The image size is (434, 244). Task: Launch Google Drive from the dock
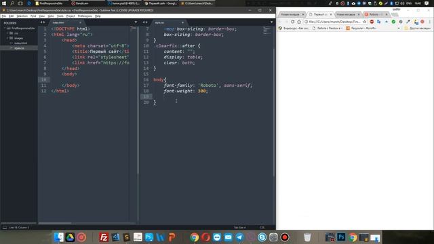70,237
